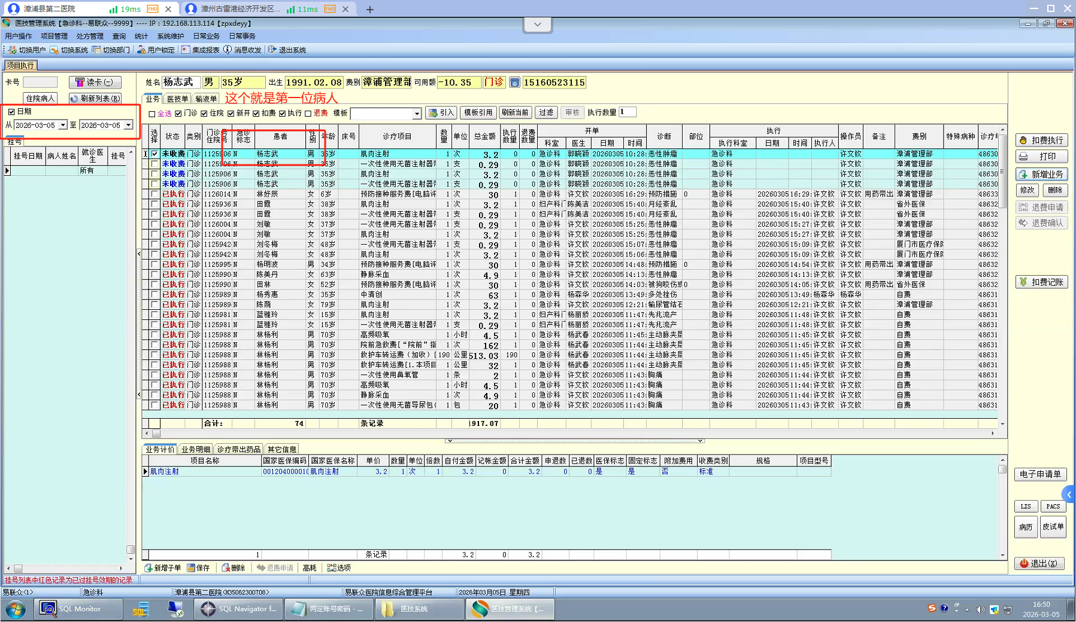Switch to the 医技单 tab

177,99
